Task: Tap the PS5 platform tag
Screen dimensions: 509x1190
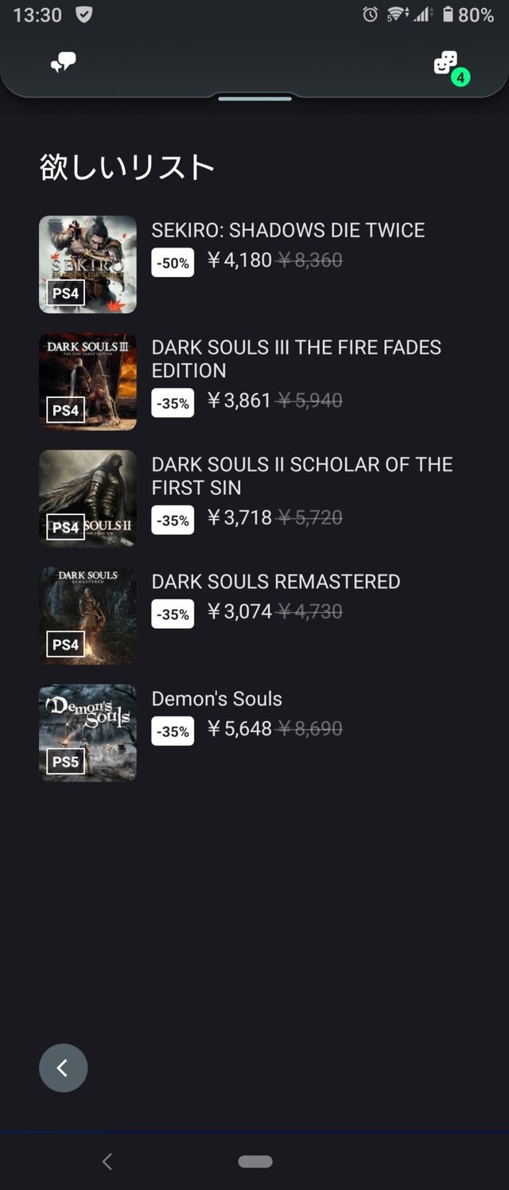Action: click(x=65, y=762)
